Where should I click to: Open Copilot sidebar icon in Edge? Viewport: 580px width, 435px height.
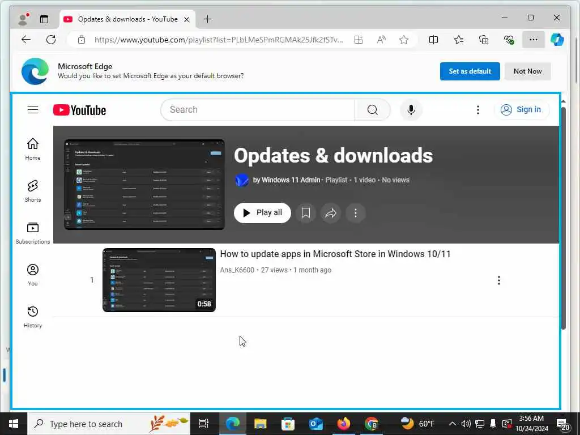click(557, 40)
